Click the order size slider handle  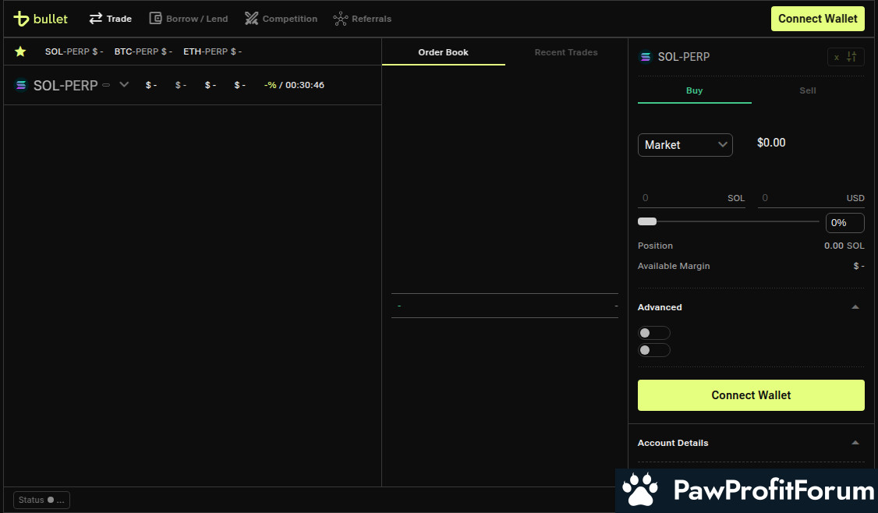point(647,222)
